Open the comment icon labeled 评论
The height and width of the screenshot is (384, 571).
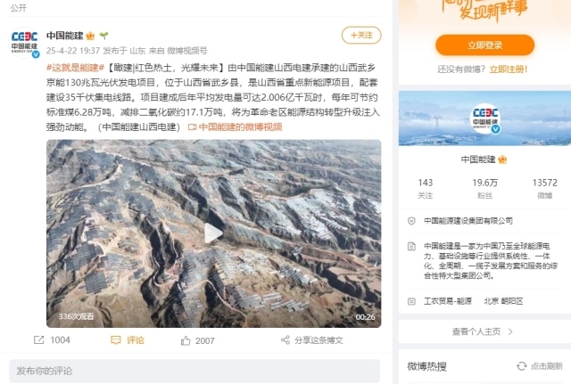tap(115, 340)
